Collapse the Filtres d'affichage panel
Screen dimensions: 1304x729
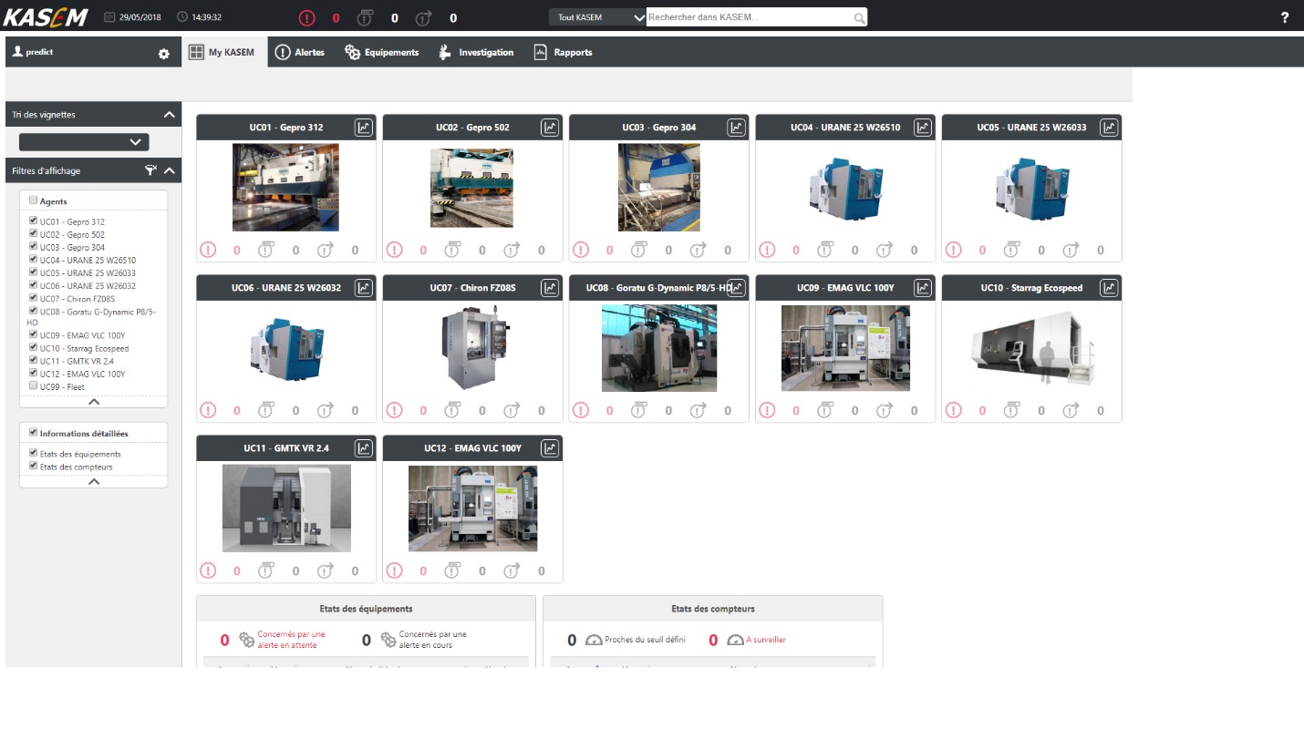point(169,170)
